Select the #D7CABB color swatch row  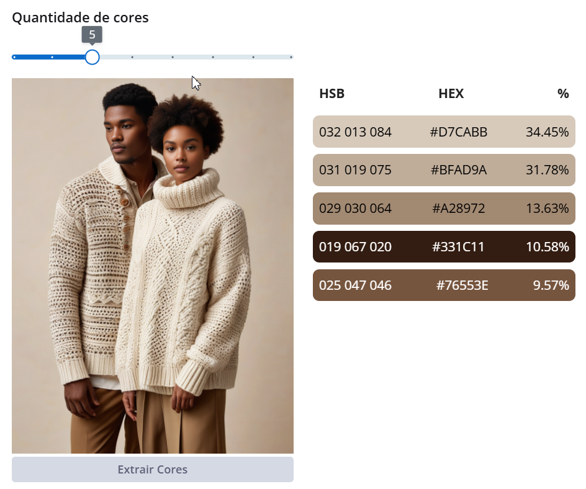tap(444, 132)
